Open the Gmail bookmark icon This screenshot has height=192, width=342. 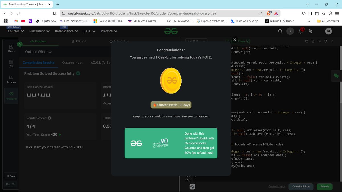point(16,21)
